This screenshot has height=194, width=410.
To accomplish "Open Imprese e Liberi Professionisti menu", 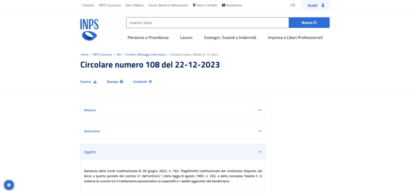I will [x=295, y=38].
